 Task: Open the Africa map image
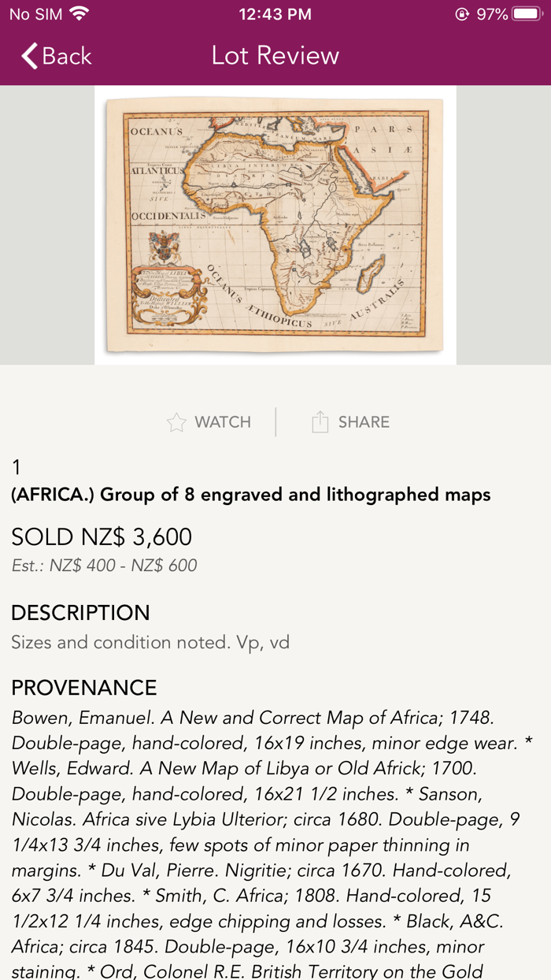[x=275, y=225]
